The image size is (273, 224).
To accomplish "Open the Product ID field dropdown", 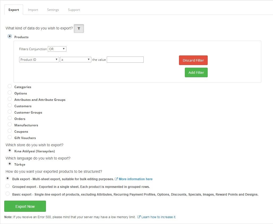I will coord(39,59).
